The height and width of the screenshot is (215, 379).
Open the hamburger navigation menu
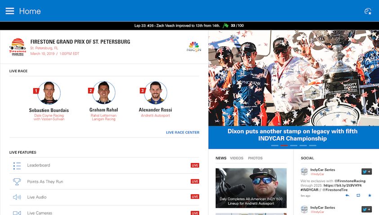[10, 11]
